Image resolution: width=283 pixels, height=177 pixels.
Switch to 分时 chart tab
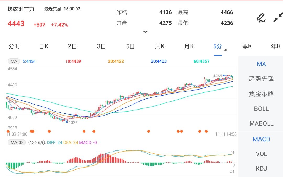tap(14, 46)
